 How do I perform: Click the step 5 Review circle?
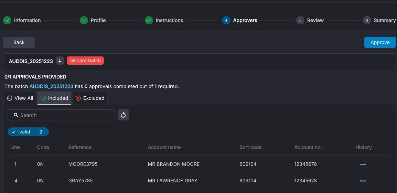(x=300, y=21)
